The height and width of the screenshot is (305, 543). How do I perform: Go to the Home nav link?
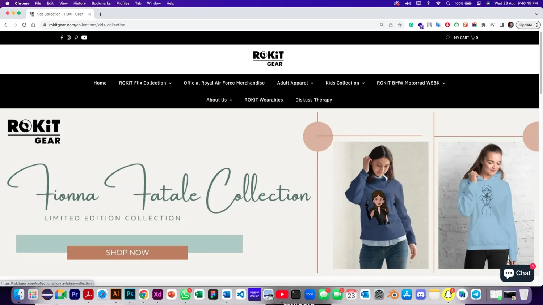tap(100, 83)
